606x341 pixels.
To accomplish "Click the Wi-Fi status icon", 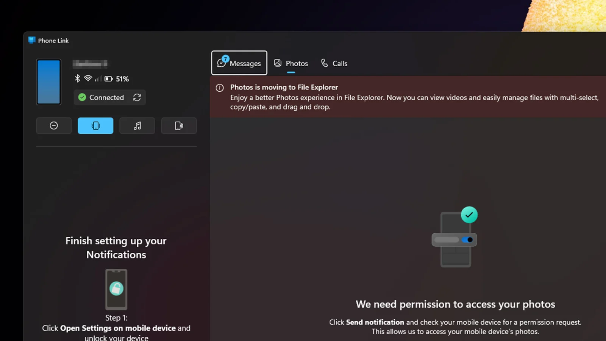I will coord(88,78).
